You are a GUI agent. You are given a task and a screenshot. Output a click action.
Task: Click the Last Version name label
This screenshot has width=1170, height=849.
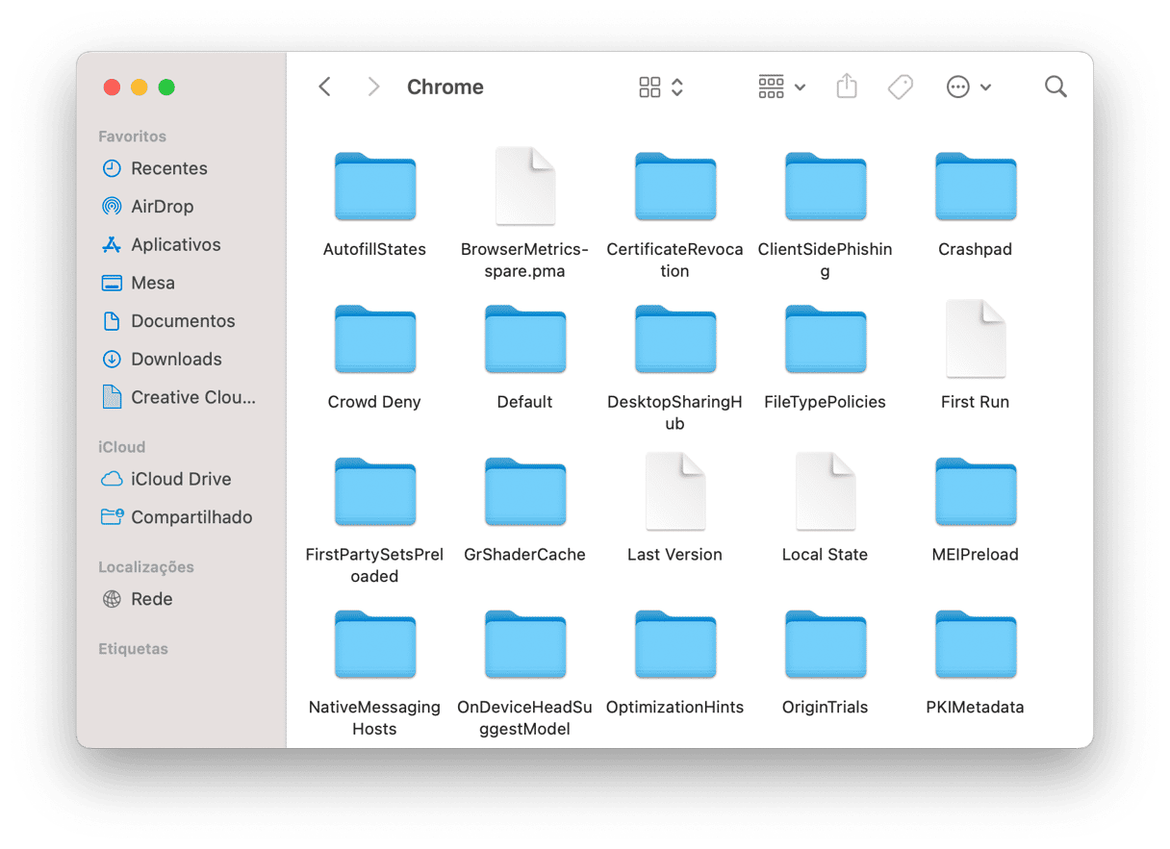click(675, 555)
